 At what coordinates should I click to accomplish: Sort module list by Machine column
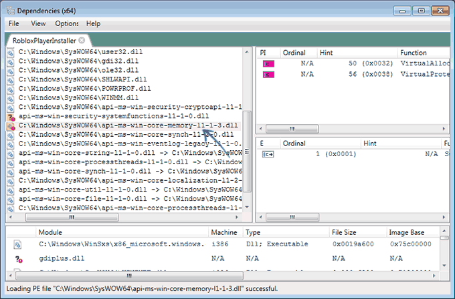pos(224,232)
